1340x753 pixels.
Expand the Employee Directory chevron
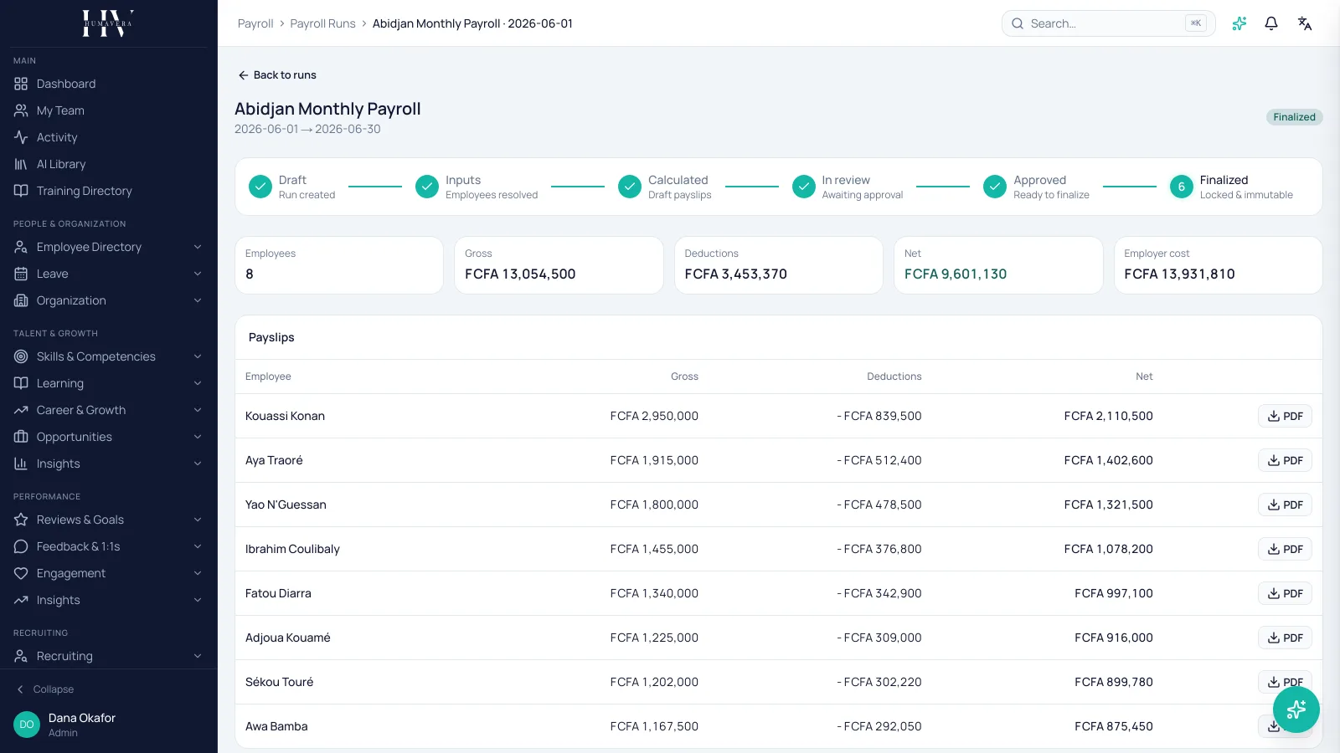point(198,247)
